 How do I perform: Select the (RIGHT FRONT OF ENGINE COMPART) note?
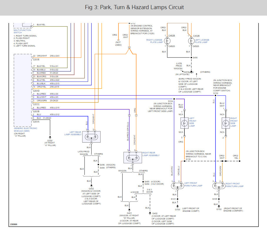[x=233, y=210]
